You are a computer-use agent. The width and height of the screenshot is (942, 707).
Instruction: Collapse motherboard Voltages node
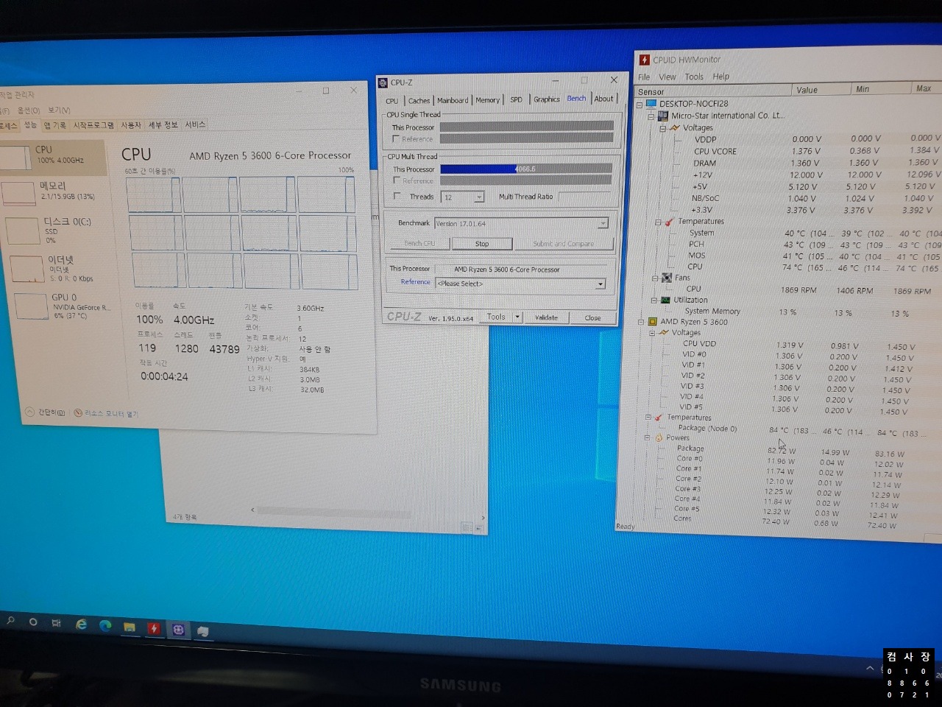[x=662, y=128]
